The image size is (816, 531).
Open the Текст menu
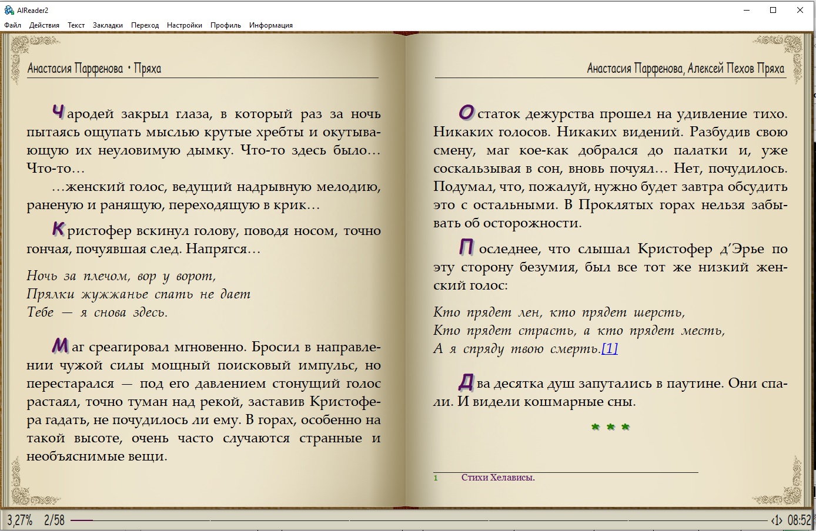point(76,25)
